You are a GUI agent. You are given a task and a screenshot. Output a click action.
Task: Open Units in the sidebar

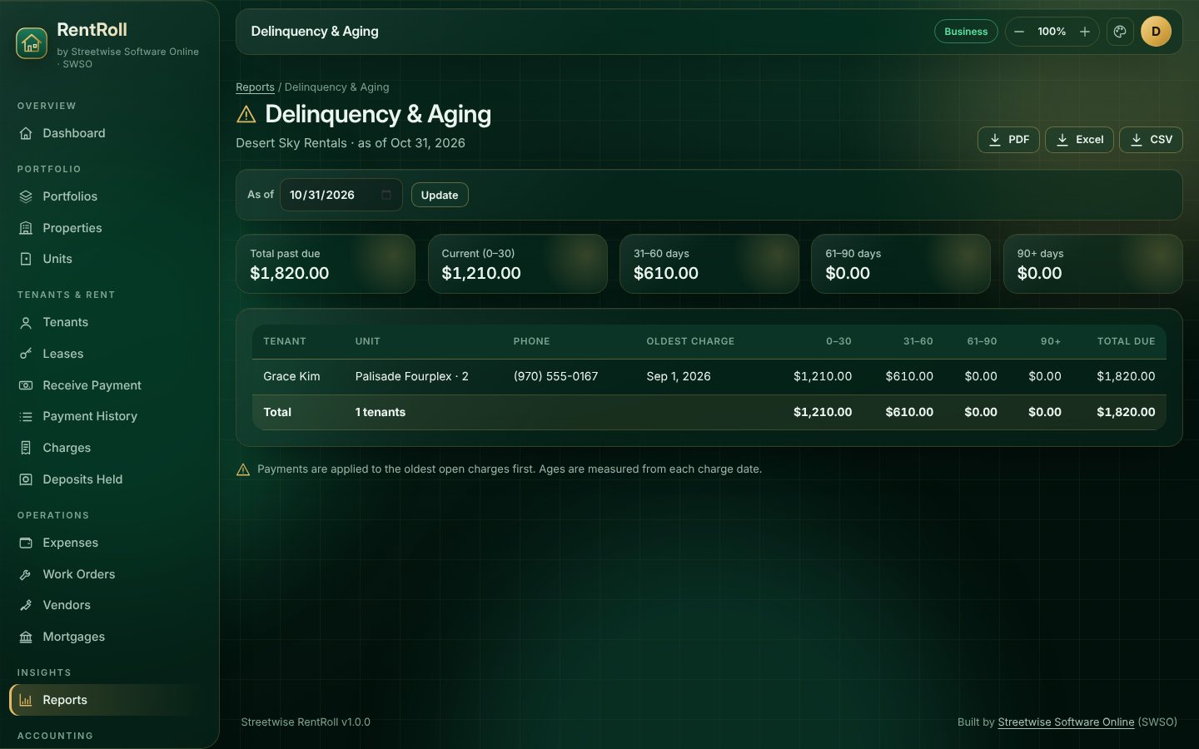[x=109, y=259]
